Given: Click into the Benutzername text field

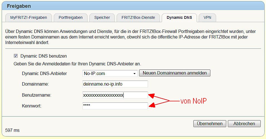Looking at the screenshot, I should coord(115,95).
